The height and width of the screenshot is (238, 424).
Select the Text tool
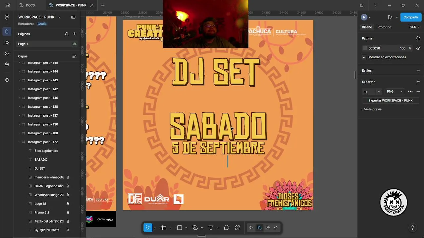[211, 228]
